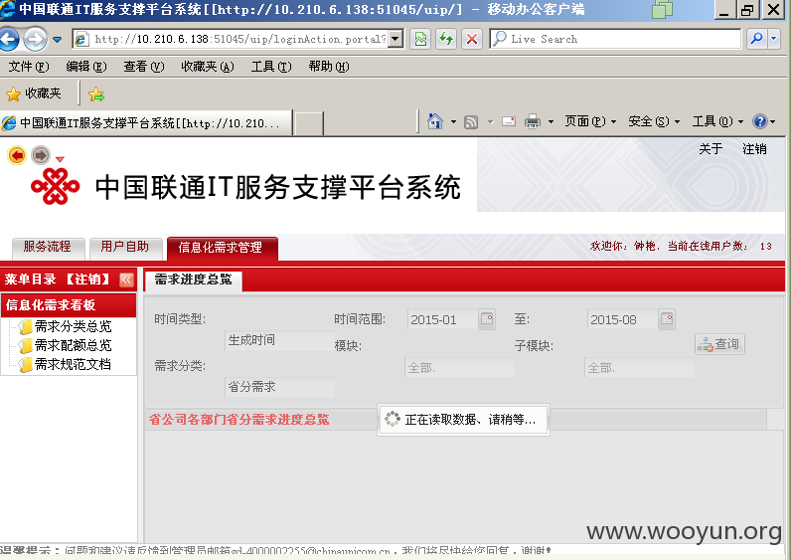Image resolution: width=791 pixels, height=560 pixels.
Task: Open the 安全(S) command menu
Action: click(x=654, y=121)
